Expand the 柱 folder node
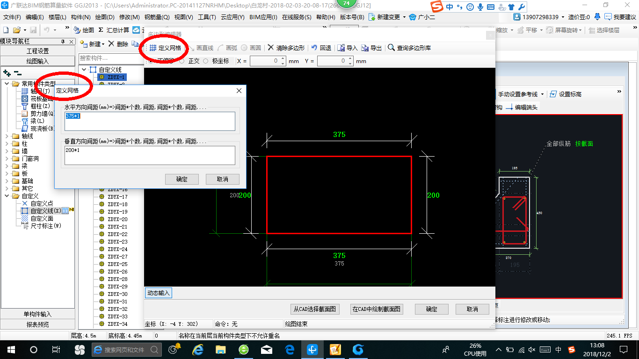Image resolution: width=639 pixels, height=359 pixels. tap(7, 144)
